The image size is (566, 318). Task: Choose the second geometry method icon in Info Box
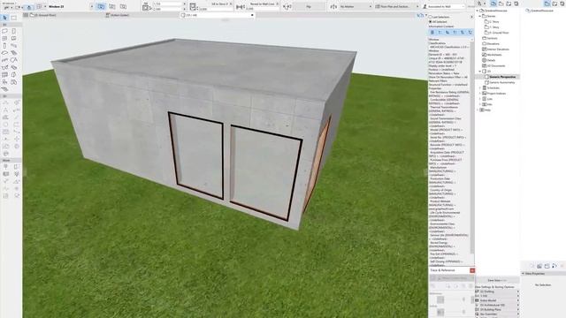point(112,6)
